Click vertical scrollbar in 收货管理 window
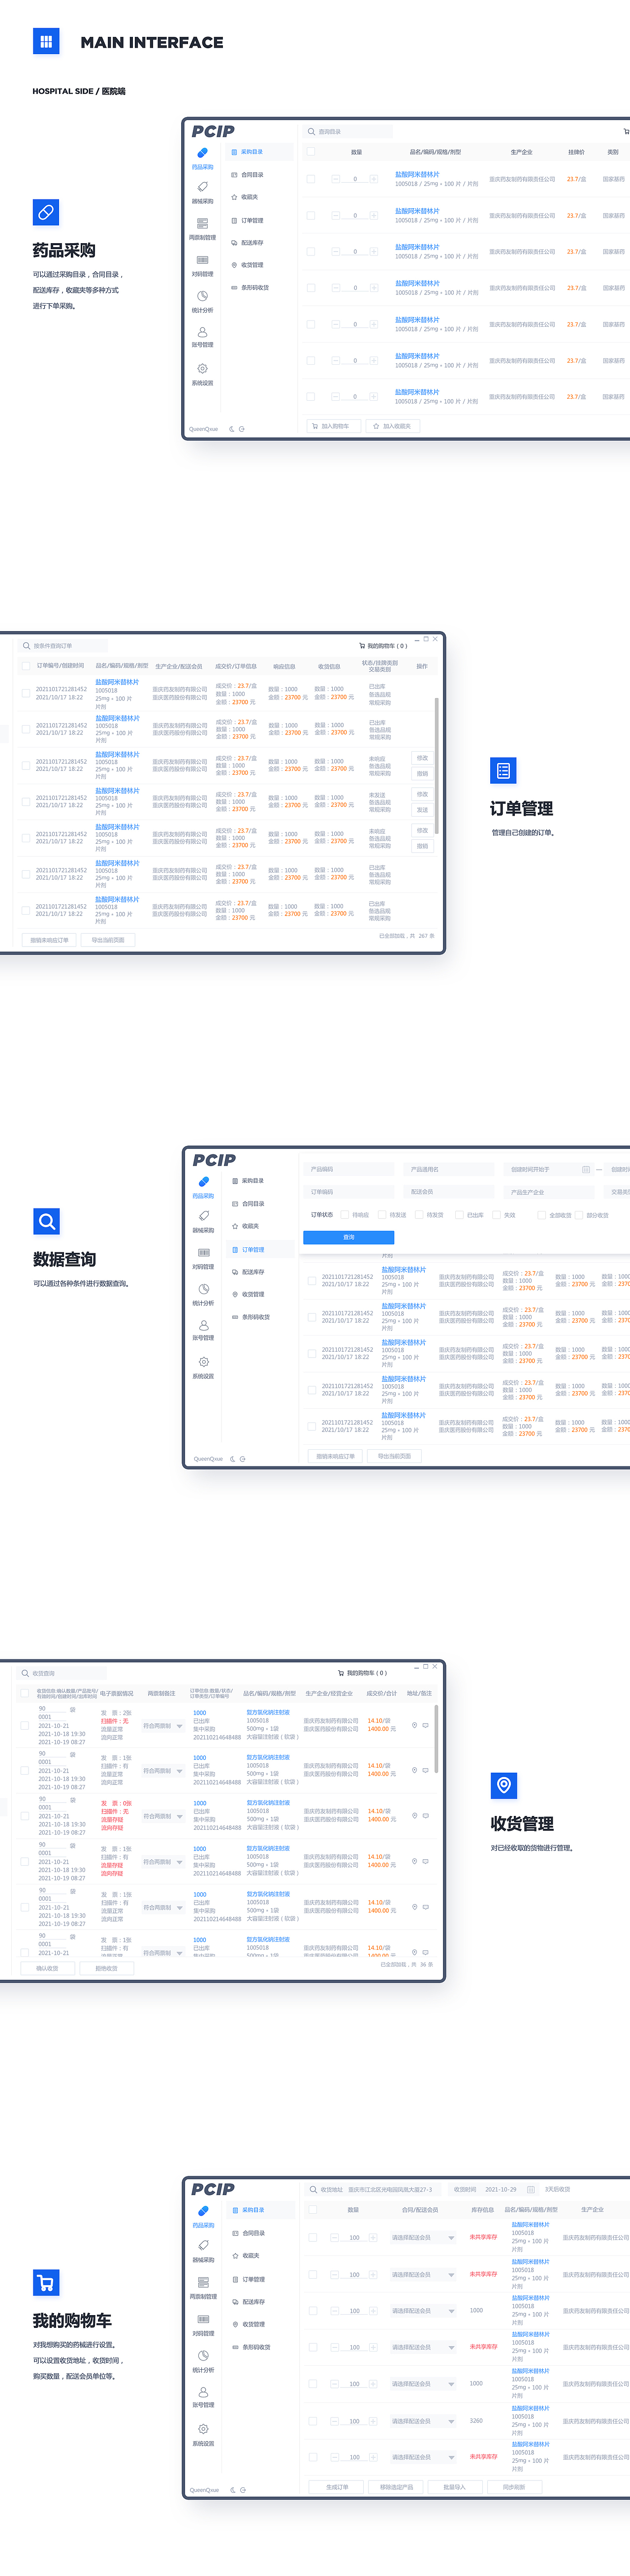Image resolution: width=630 pixels, height=2576 pixels. [437, 1738]
